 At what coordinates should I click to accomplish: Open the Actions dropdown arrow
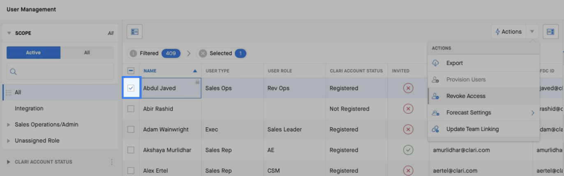tap(532, 32)
